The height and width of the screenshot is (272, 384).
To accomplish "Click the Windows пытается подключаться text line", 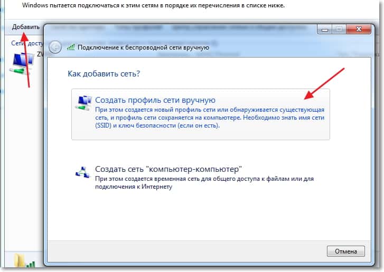I will [153, 5].
